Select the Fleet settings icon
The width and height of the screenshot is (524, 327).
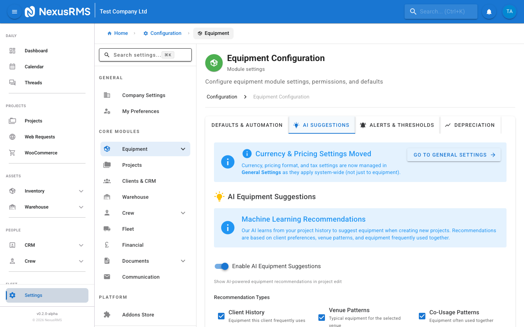tap(107, 229)
